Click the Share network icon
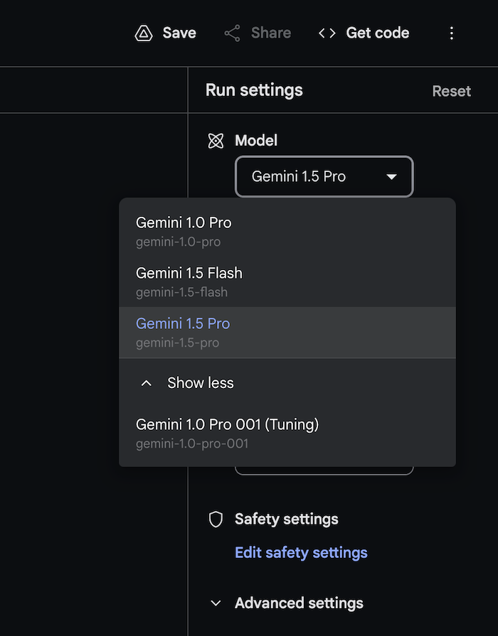The image size is (498, 636). 232,33
